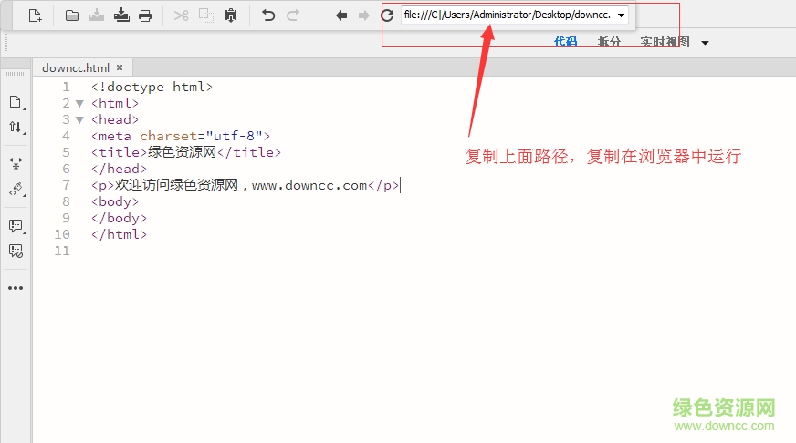Click the File Management up-down arrows icon
The image size is (796, 443).
[x=16, y=128]
